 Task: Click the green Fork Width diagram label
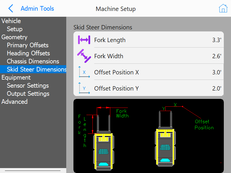[122, 113]
